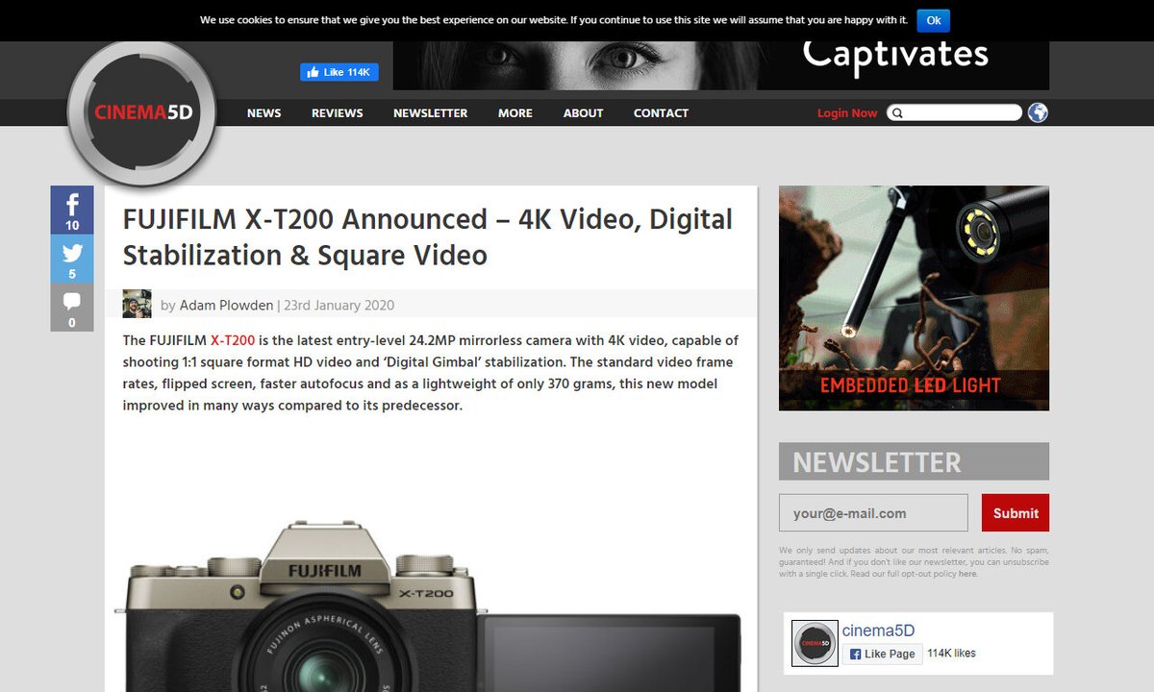The width and height of the screenshot is (1154, 692).
Task: Switch to the REVIEWS section
Action: [x=337, y=112]
